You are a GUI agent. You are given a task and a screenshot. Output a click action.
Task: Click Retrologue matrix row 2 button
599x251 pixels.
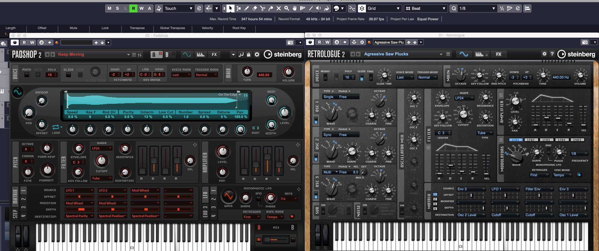pos(435,199)
